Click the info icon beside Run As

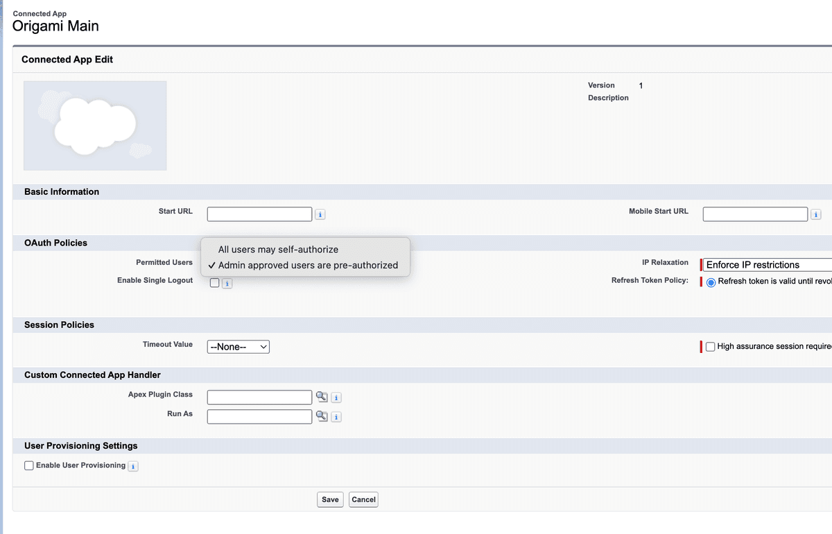tap(336, 417)
